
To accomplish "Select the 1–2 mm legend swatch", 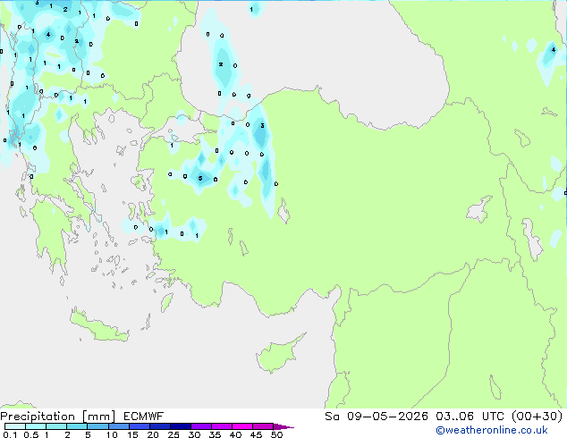I will (56, 426).
